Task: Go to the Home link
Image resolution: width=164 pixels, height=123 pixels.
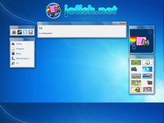Action: 19,44
